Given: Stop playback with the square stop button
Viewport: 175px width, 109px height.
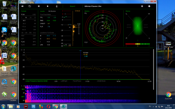Looking at the screenshot, I should (x=39, y=6).
